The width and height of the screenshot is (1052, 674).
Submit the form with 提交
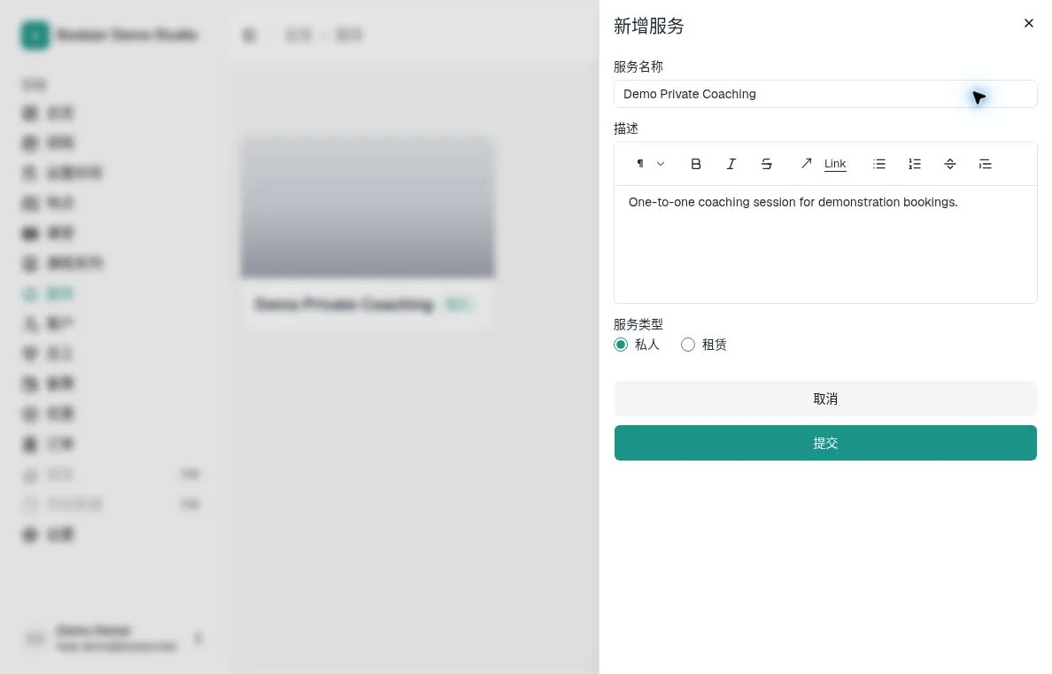coord(825,443)
